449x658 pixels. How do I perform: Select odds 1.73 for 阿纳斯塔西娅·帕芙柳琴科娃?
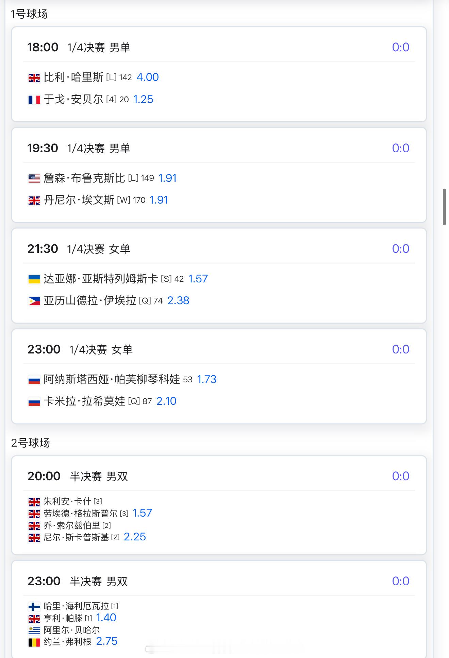(x=207, y=379)
